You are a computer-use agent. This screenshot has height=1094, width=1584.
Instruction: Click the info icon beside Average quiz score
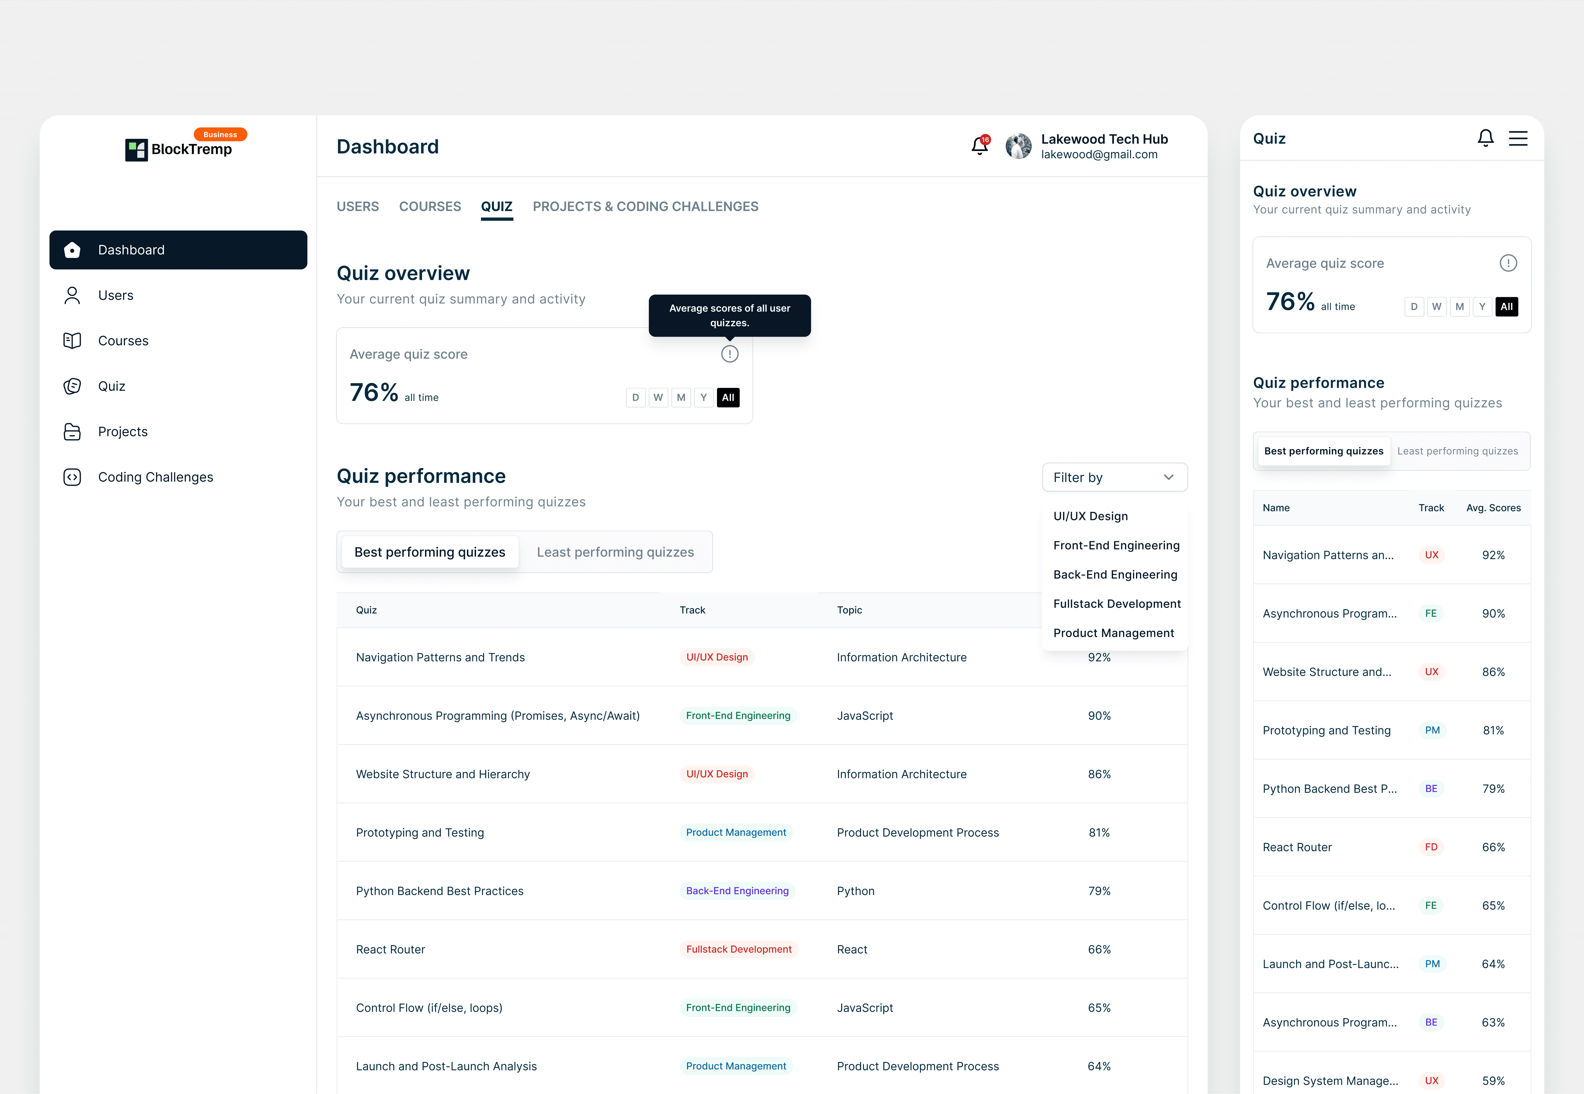point(730,354)
